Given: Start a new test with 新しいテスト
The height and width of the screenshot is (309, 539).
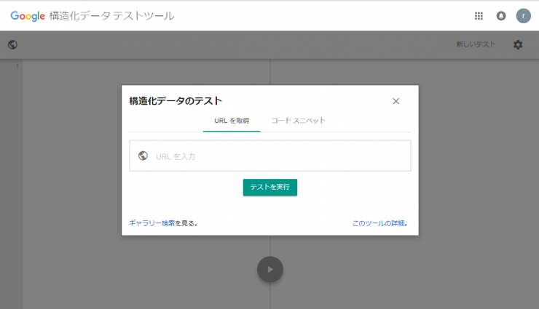Looking at the screenshot, I should [x=476, y=44].
